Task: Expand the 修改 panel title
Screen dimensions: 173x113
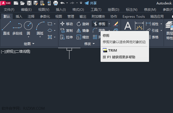Action: (x=90, y=44)
